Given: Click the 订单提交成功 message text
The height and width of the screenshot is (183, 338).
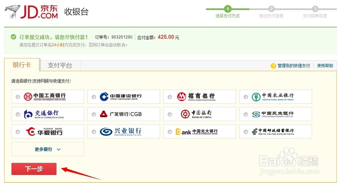Looking at the screenshot, I should [53, 37].
